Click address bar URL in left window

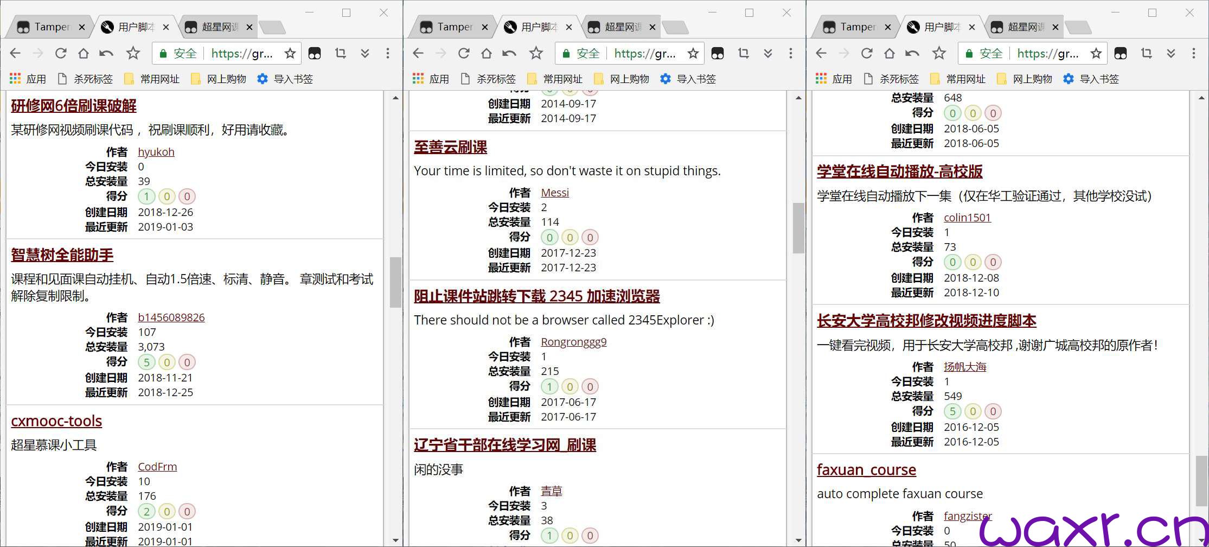pos(242,53)
